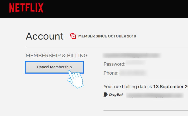Click the PayPal "P" logo icon
The width and height of the screenshot is (188, 116).
pyautogui.click(x=106, y=95)
